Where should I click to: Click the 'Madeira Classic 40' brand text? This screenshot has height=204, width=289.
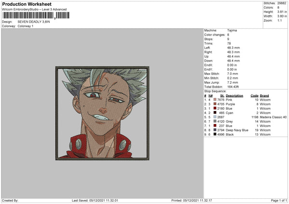[273, 117]
